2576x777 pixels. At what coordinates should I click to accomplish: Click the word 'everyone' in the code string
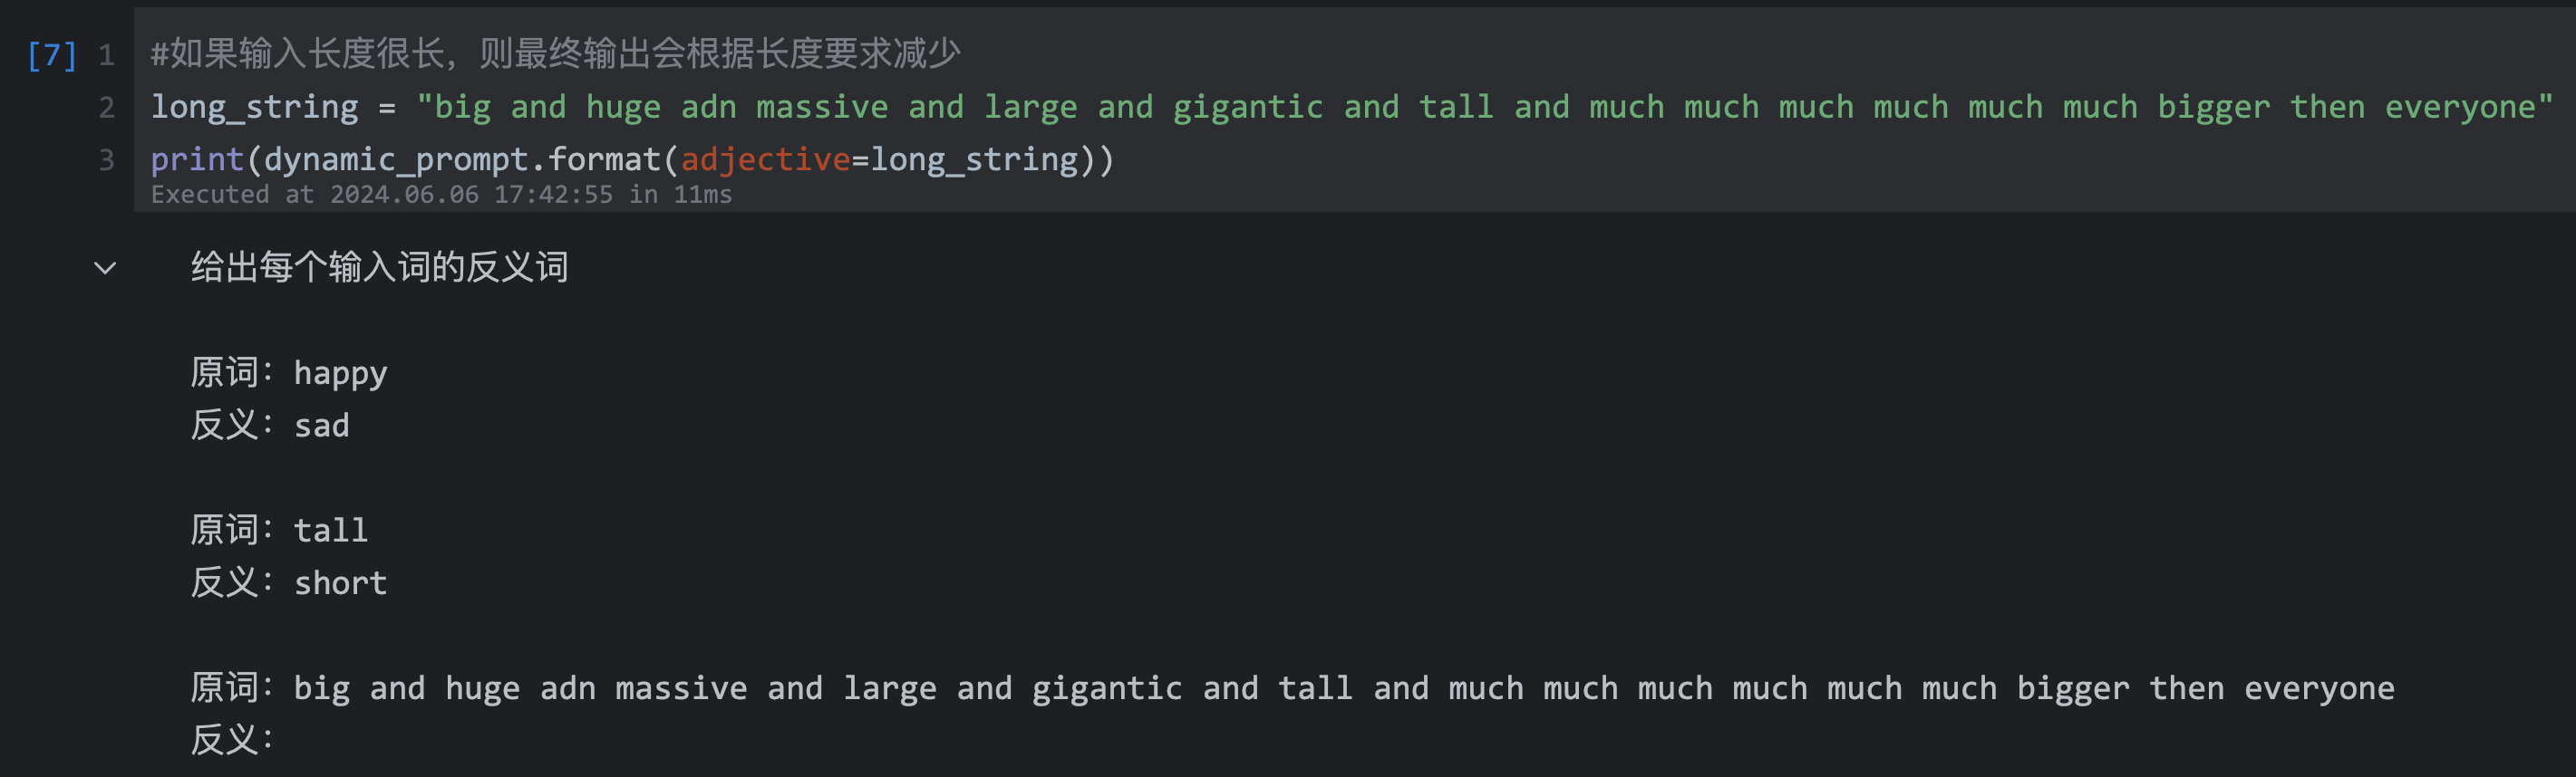point(2460,108)
